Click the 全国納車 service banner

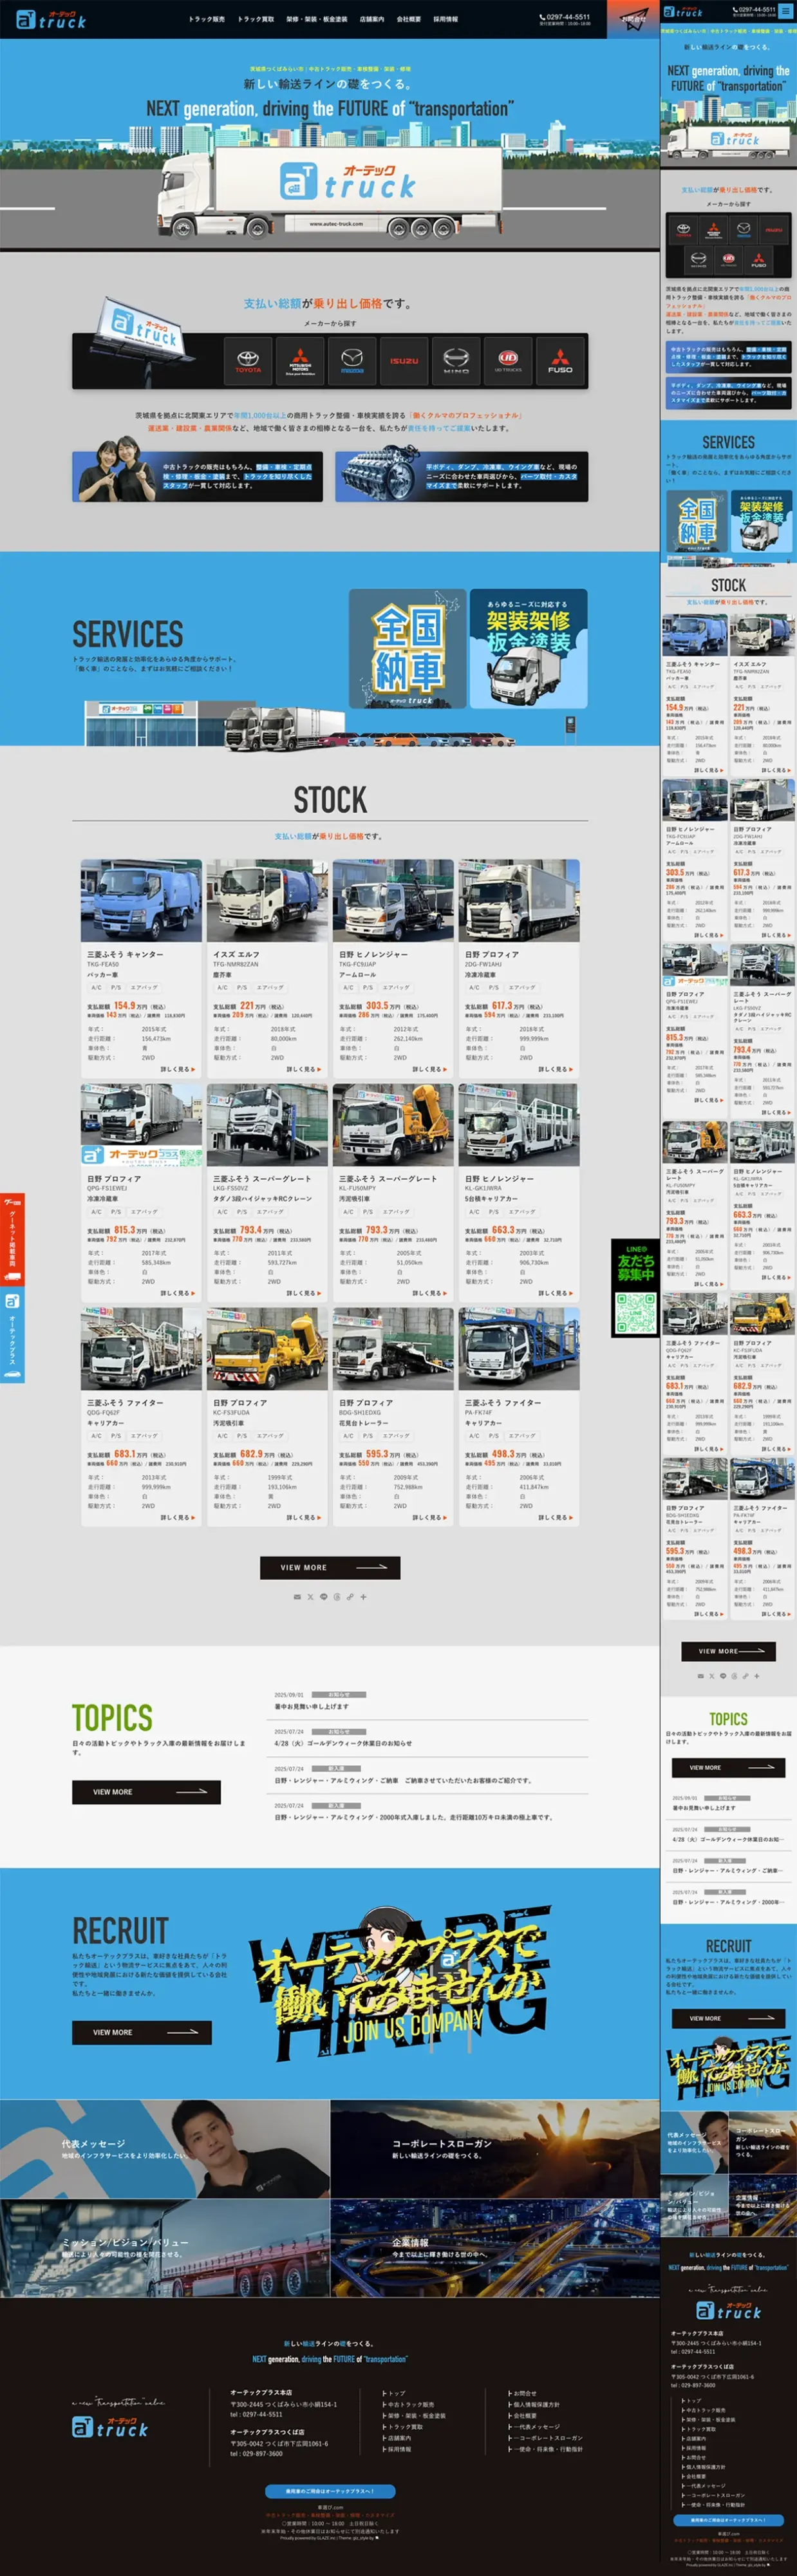click(407, 649)
